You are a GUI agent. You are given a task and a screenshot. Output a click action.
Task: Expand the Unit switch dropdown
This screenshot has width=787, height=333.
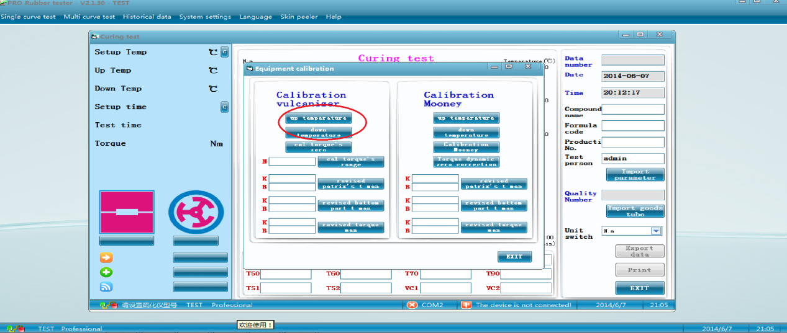click(x=656, y=231)
